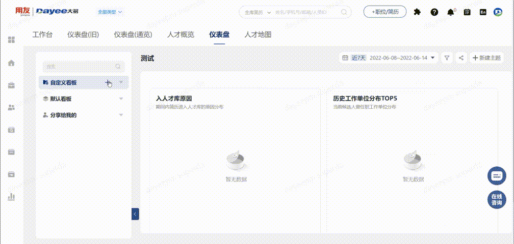Open the 在线咨询 floating button
Viewport: 514px width, 244px height.
497,200
